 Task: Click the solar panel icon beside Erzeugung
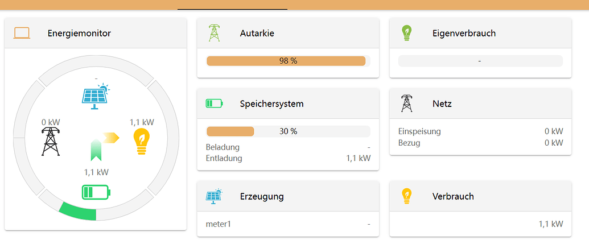214,196
